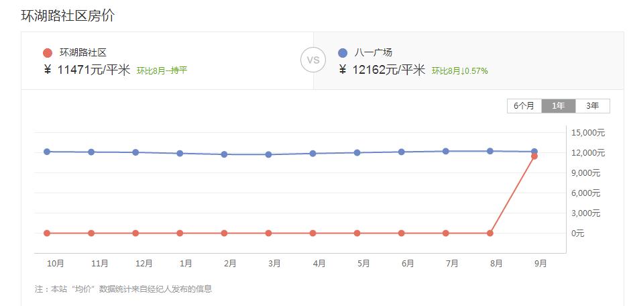Click the blue 2月 data point
This screenshot has height=306, width=629.
point(225,154)
